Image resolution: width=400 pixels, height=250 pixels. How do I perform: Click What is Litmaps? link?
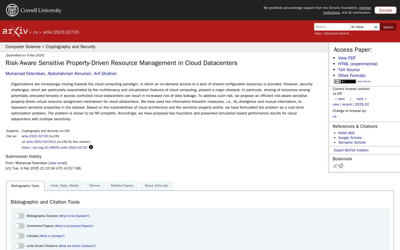[x=52, y=236]
